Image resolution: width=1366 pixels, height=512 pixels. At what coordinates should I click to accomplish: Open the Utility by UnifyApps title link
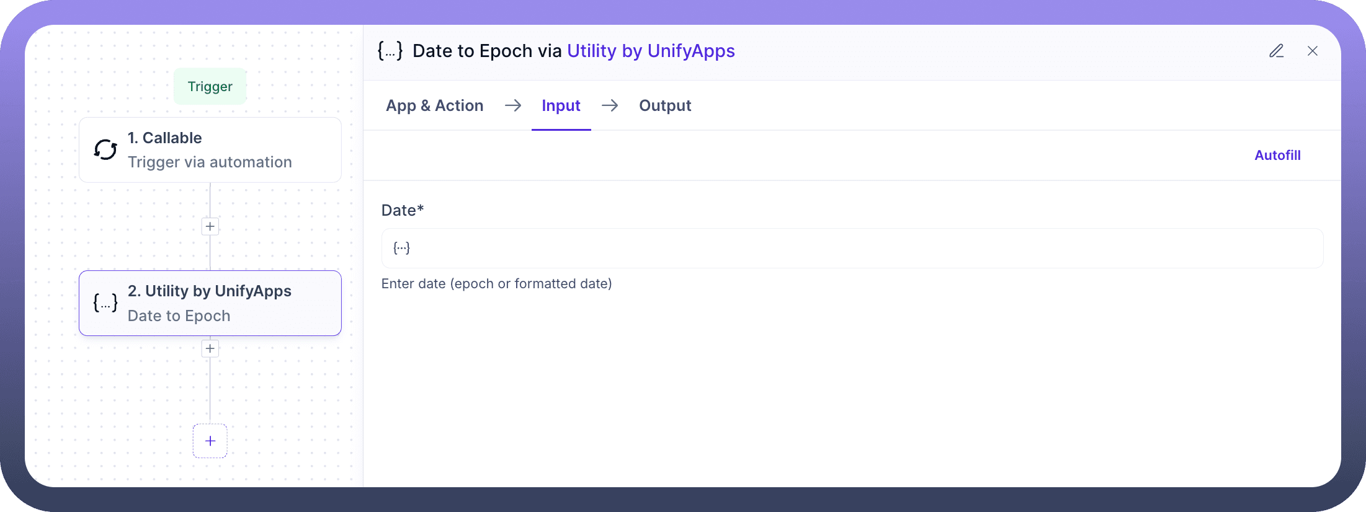tap(651, 51)
